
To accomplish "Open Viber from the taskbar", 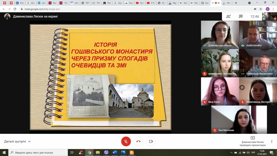I will 106,152.
